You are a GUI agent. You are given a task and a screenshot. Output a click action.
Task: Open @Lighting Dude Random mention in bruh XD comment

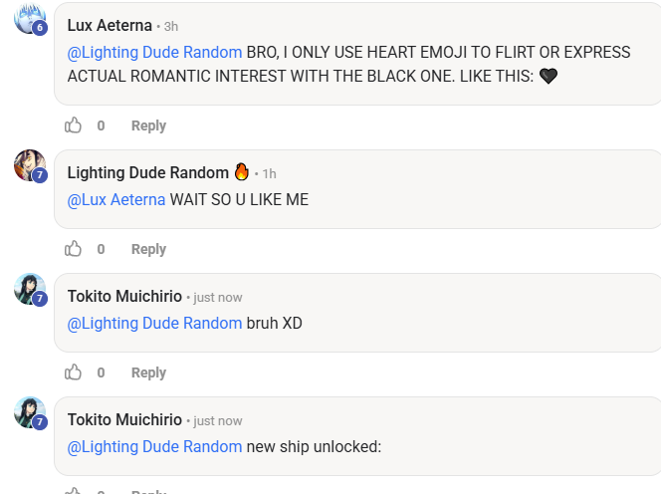click(154, 324)
